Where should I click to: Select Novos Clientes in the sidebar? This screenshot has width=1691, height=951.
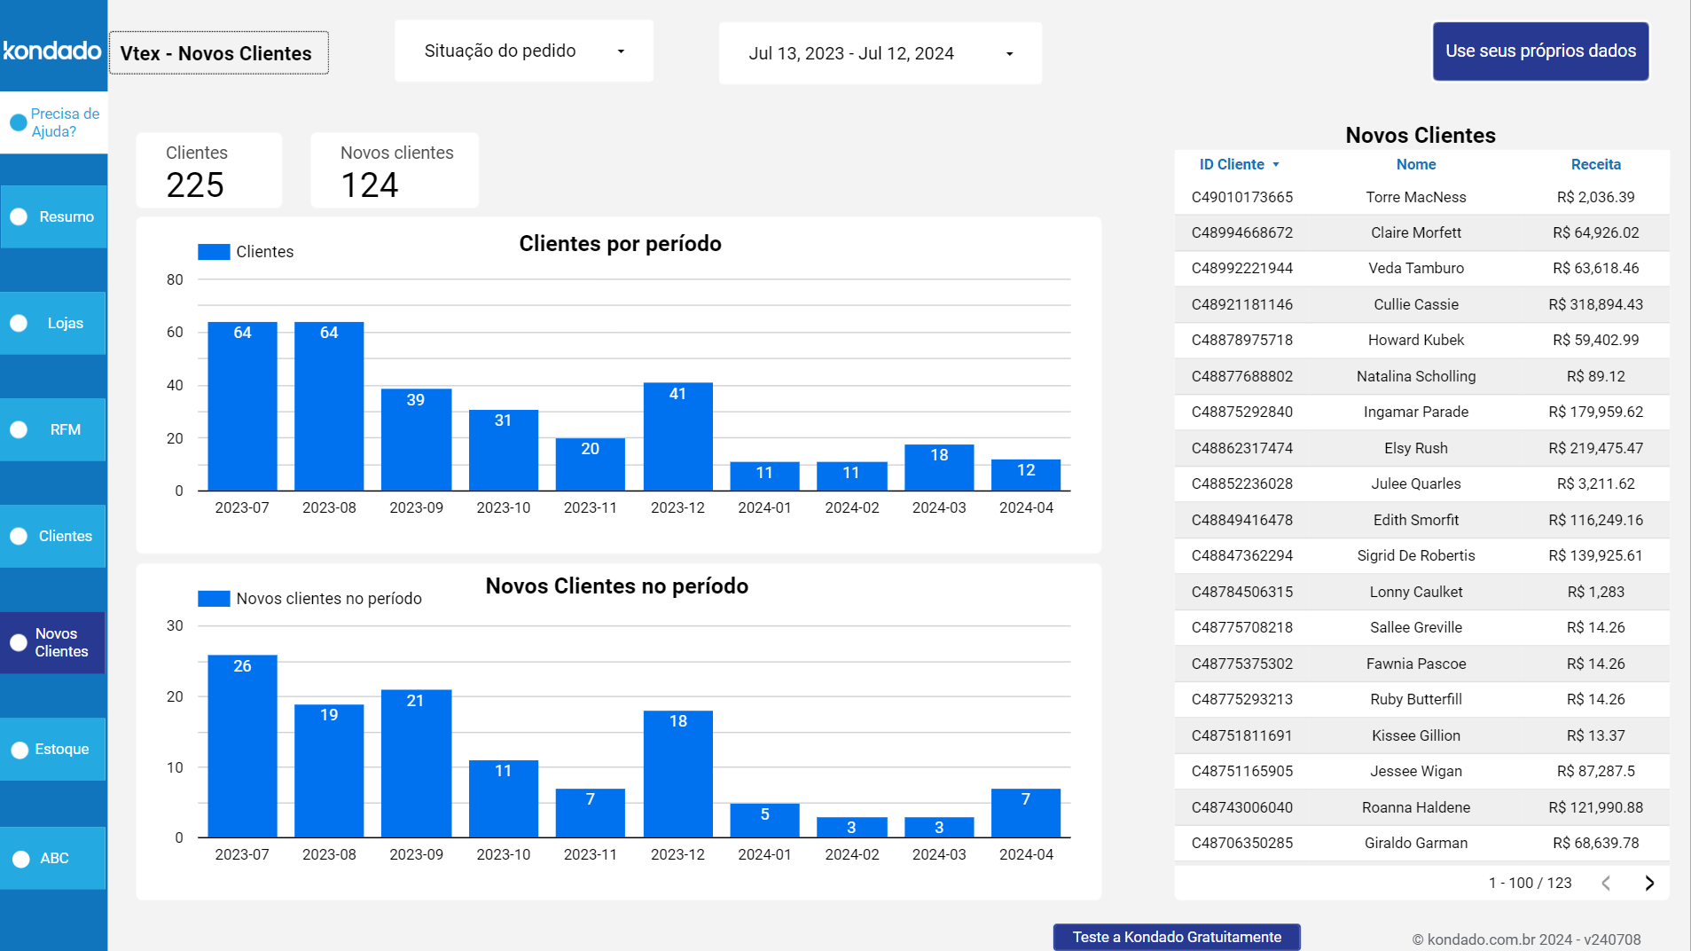[x=53, y=642]
